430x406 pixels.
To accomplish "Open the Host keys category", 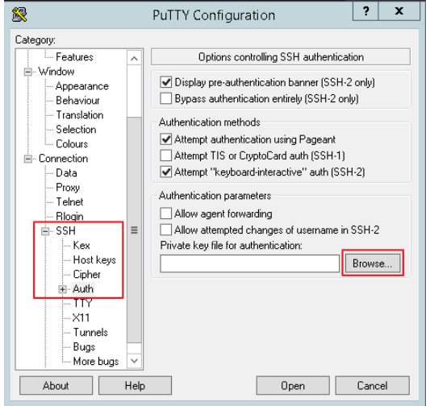I will 94,260.
